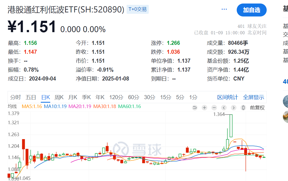Zoom in the chart with plus icon
This screenshot has width=288, height=181.
tap(204, 108)
